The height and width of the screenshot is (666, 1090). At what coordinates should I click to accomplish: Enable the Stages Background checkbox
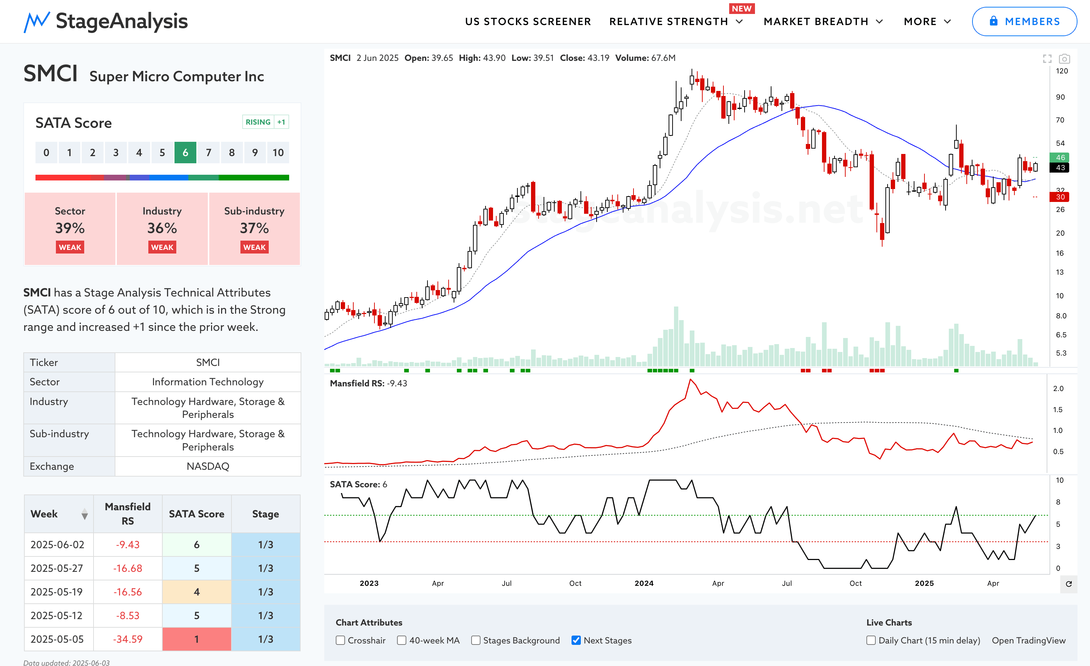(x=475, y=640)
